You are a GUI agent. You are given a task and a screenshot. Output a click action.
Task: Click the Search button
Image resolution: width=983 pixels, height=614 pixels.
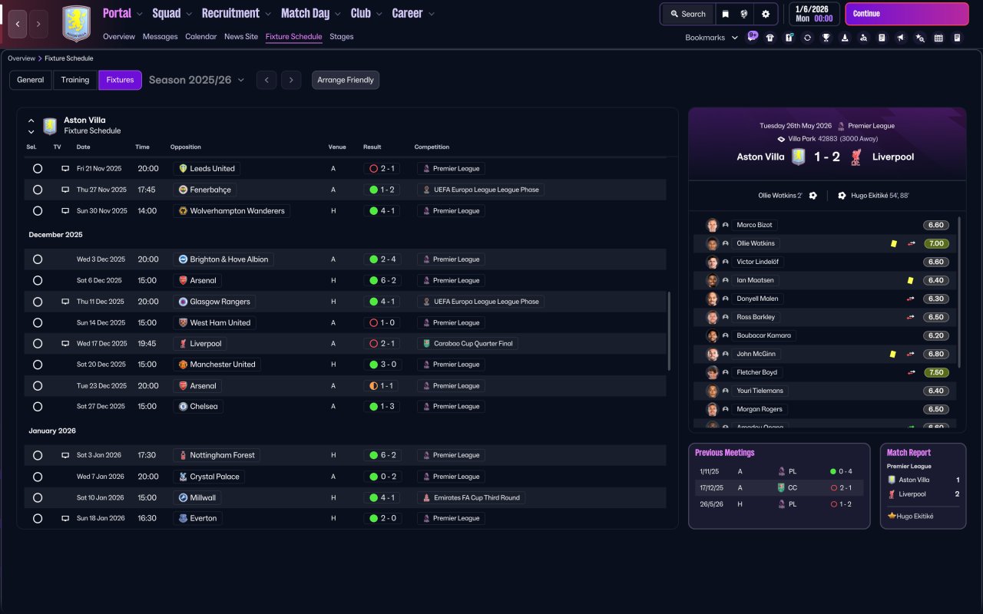(x=687, y=14)
